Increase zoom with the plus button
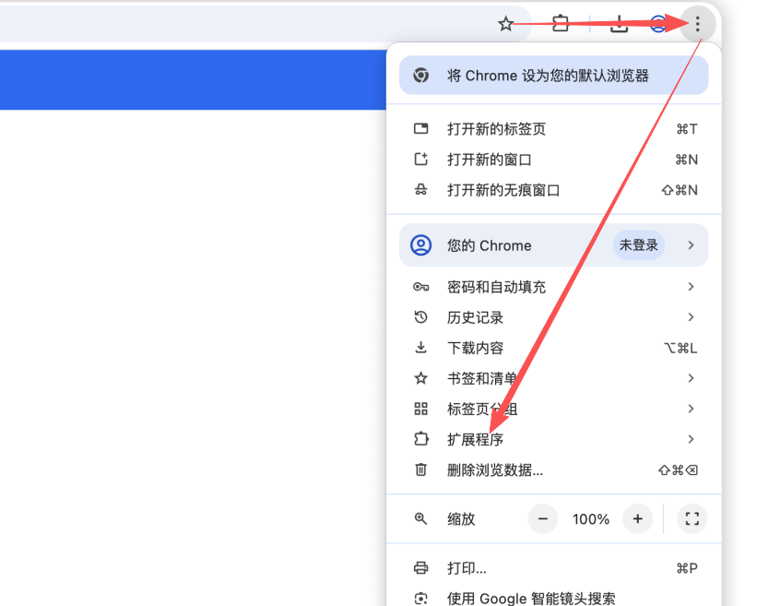This screenshot has width=757, height=606. (x=638, y=519)
